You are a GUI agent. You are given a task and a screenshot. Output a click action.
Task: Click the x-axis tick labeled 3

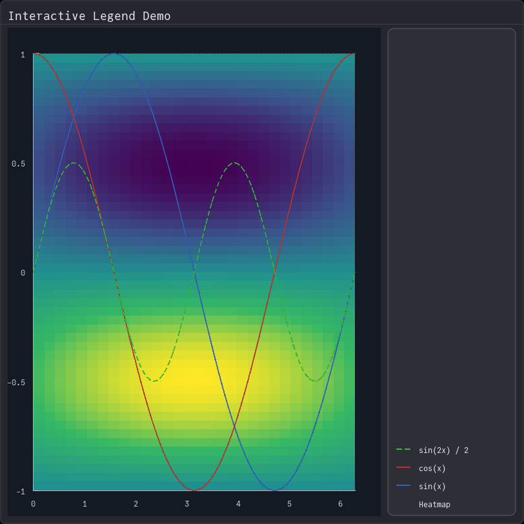(x=187, y=504)
